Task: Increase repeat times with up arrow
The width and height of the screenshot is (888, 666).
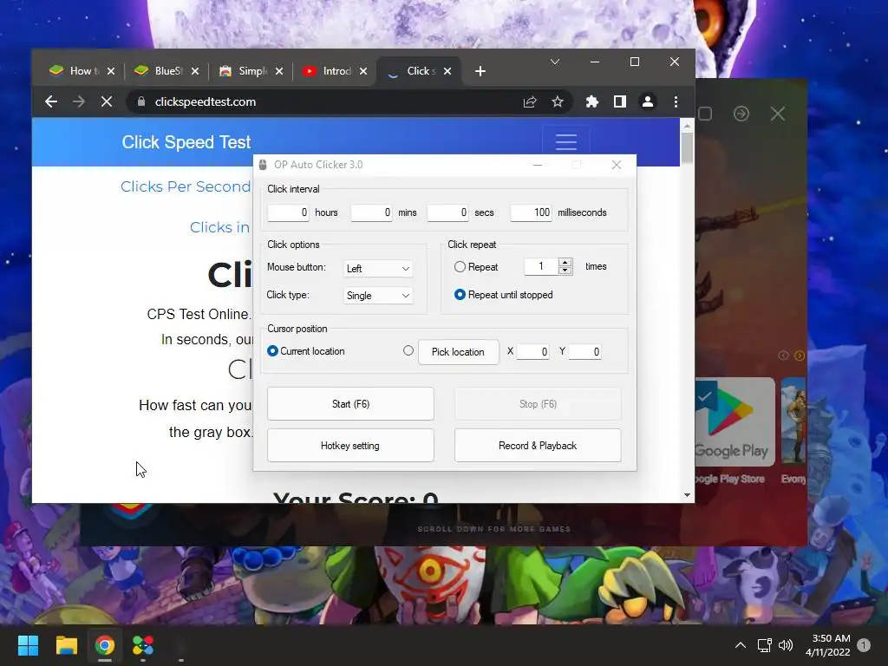Action: click(x=565, y=262)
